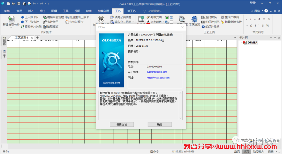Click the 工艺选项 gear icon
282x154 pixels.
point(195,19)
